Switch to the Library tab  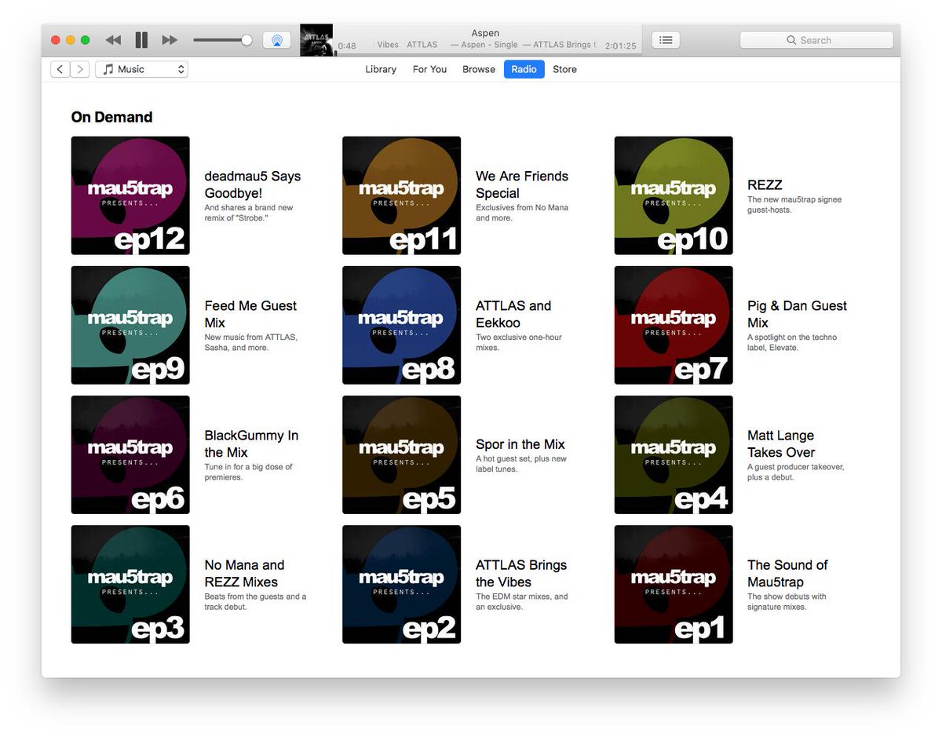coord(380,69)
